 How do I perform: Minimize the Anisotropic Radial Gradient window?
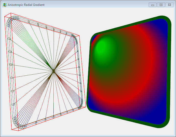tap(152, 5)
